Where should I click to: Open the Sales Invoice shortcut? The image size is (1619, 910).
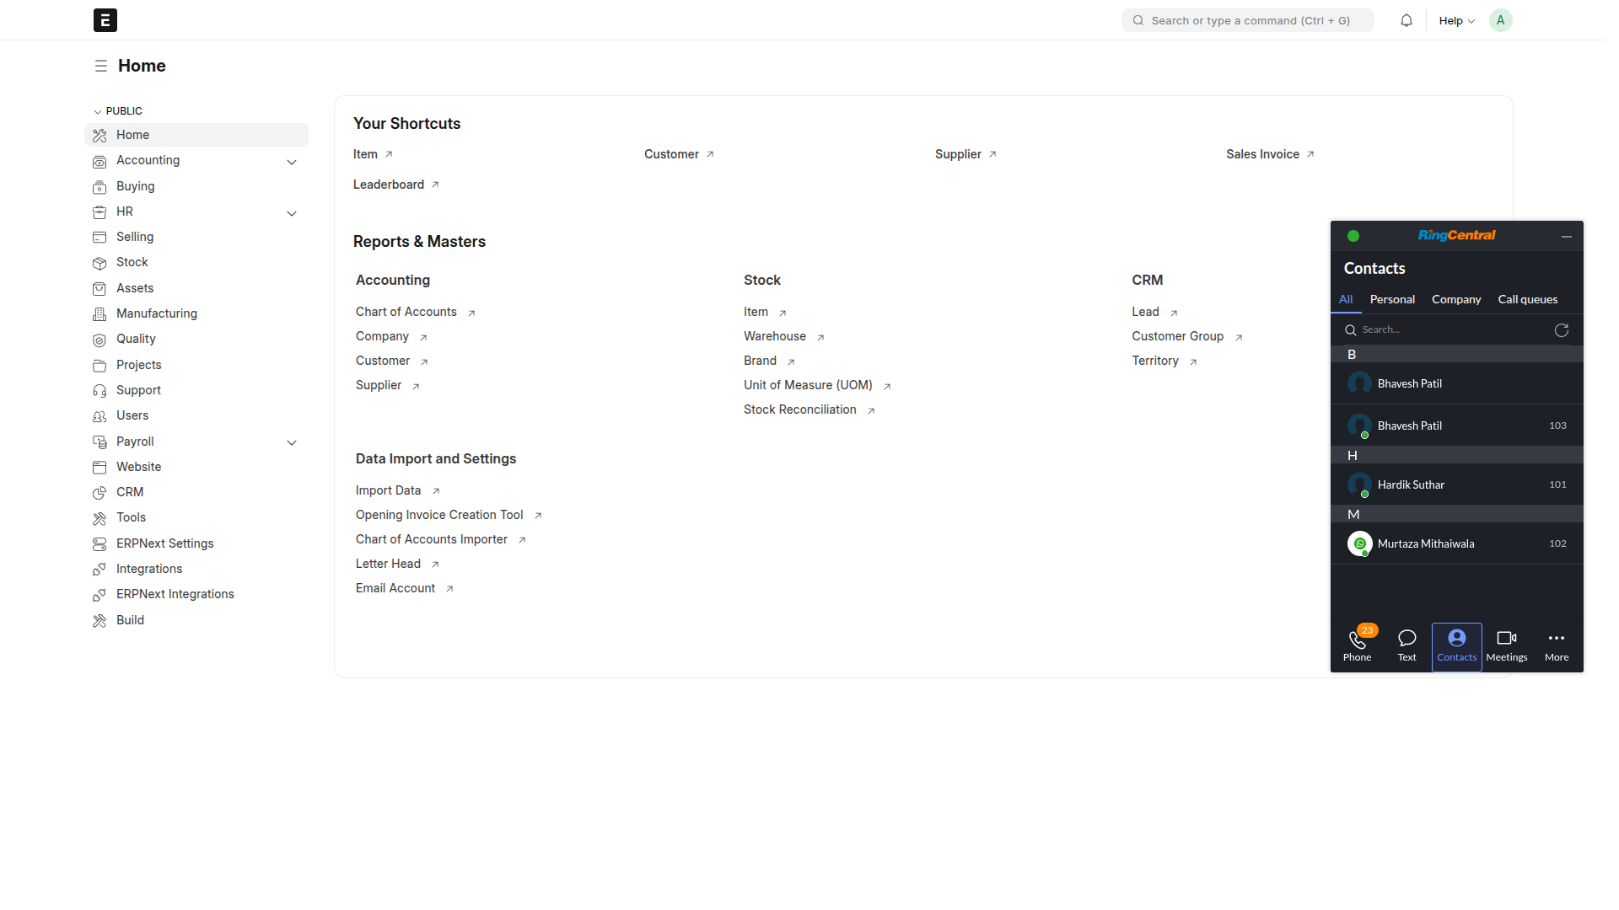(x=1262, y=154)
